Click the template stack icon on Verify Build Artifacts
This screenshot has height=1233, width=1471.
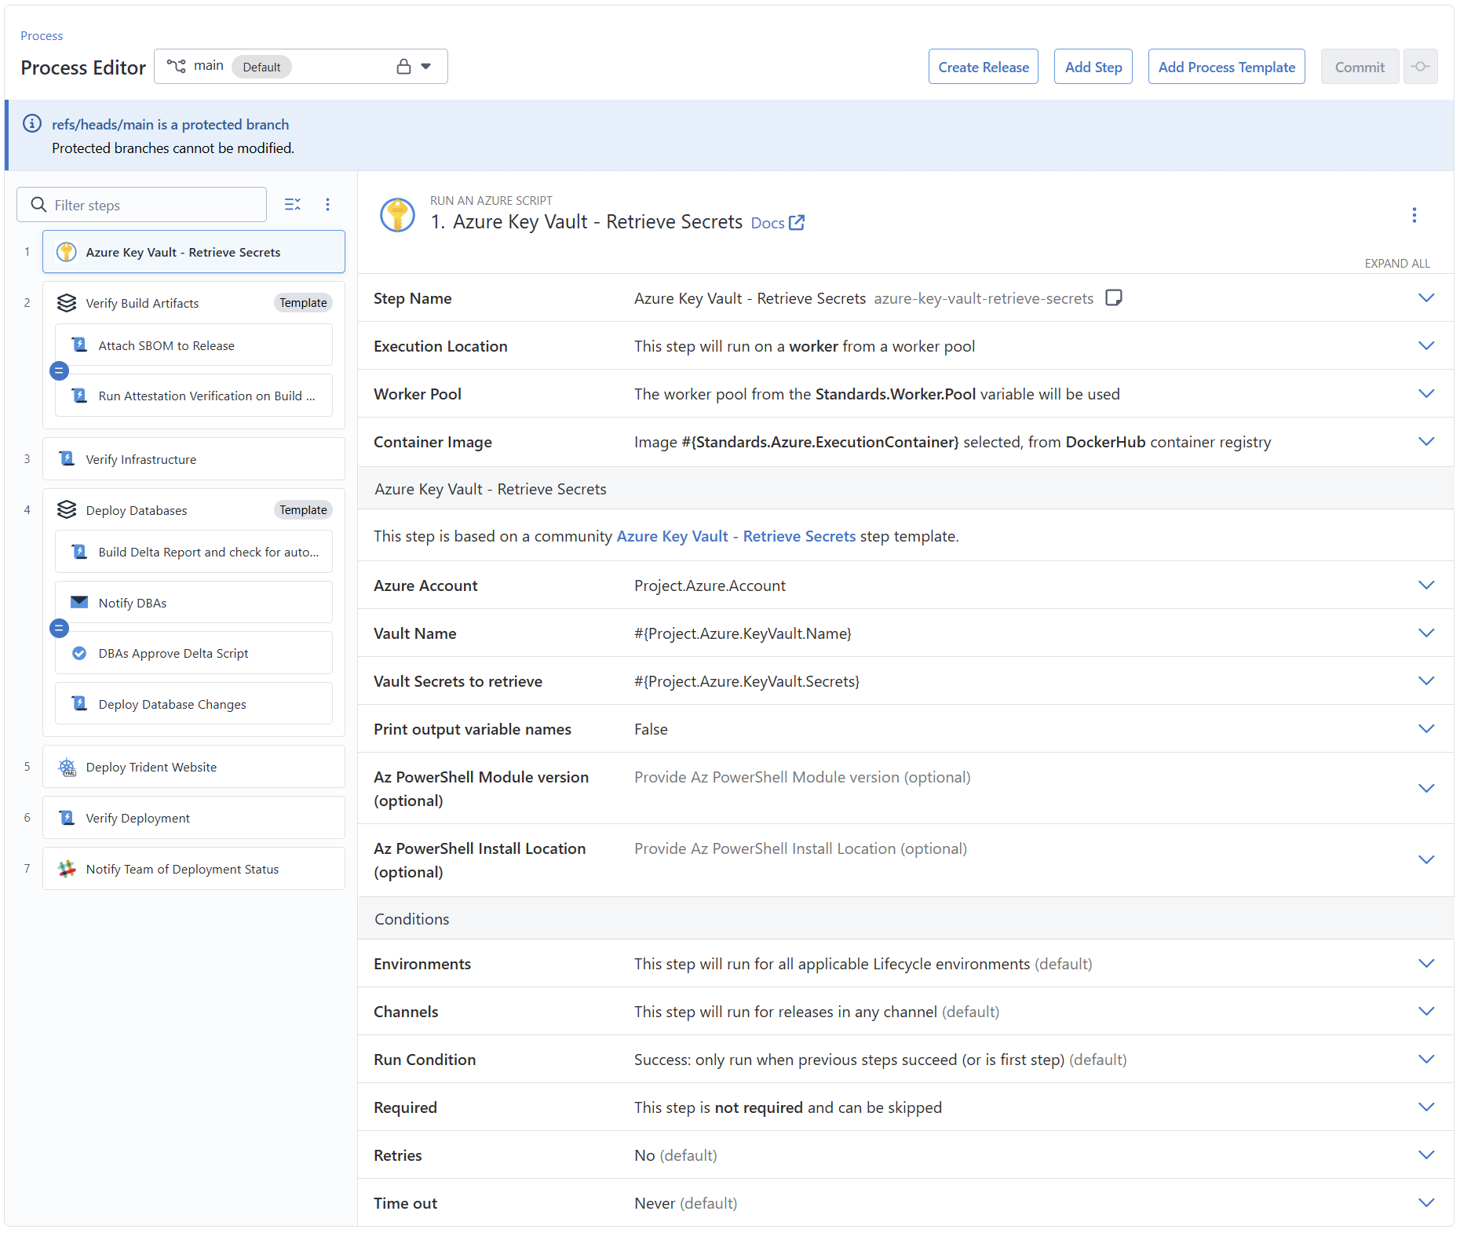[x=66, y=303]
